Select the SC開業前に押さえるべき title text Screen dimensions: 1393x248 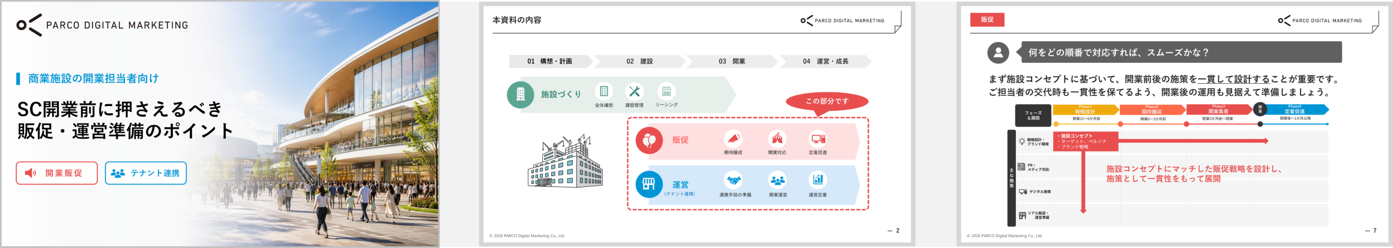(x=120, y=109)
